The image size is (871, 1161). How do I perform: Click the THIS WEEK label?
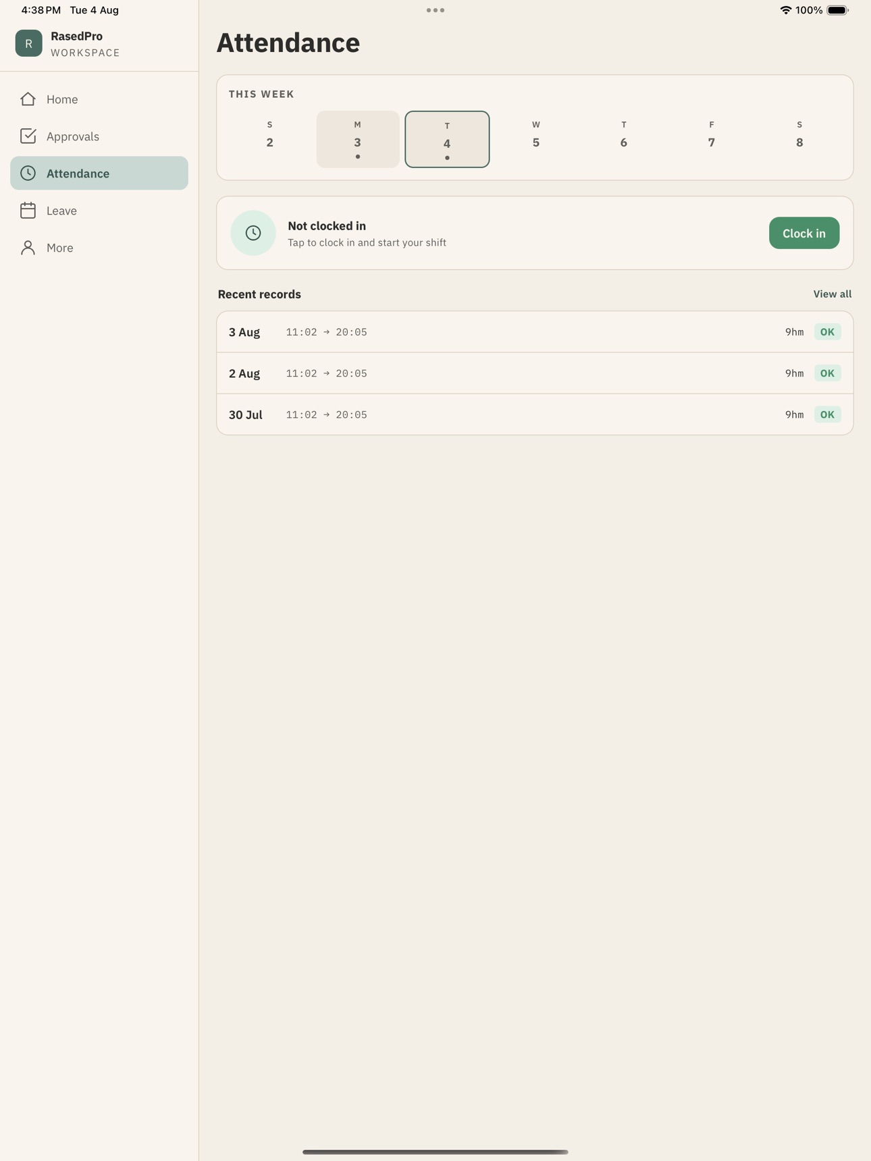261,94
